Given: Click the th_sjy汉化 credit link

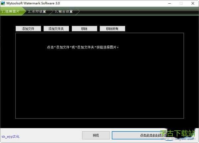Looking at the screenshot, I should point(10,136).
